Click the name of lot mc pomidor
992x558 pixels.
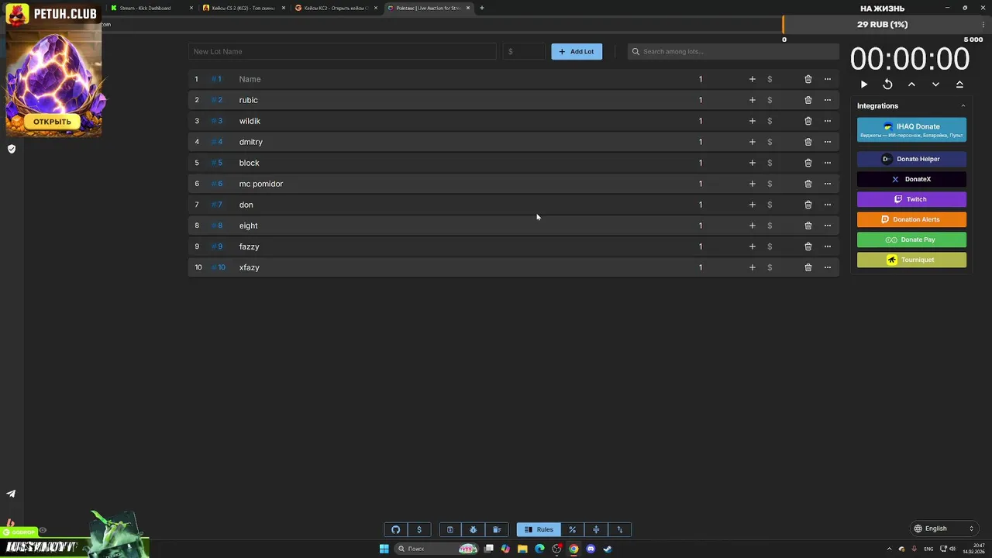261,184
